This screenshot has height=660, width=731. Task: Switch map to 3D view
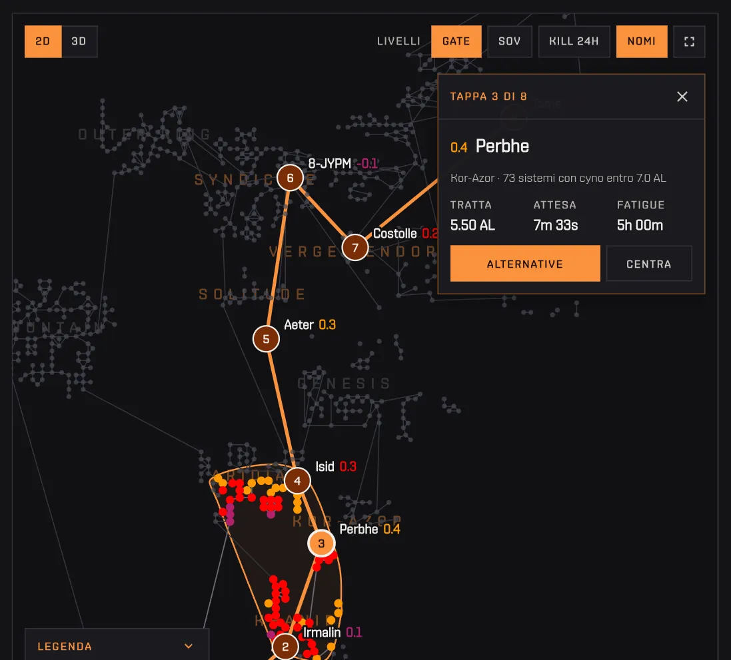[79, 41]
